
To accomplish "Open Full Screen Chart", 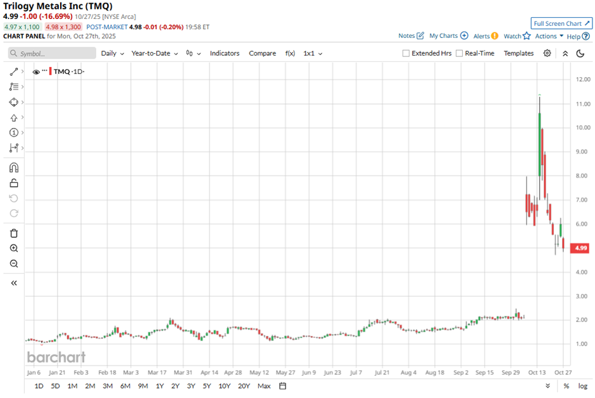I will [x=561, y=23].
